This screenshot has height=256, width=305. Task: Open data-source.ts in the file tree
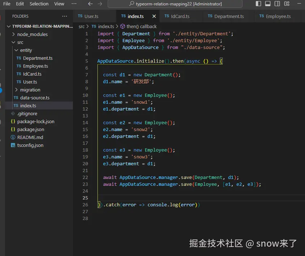[x=39, y=98]
